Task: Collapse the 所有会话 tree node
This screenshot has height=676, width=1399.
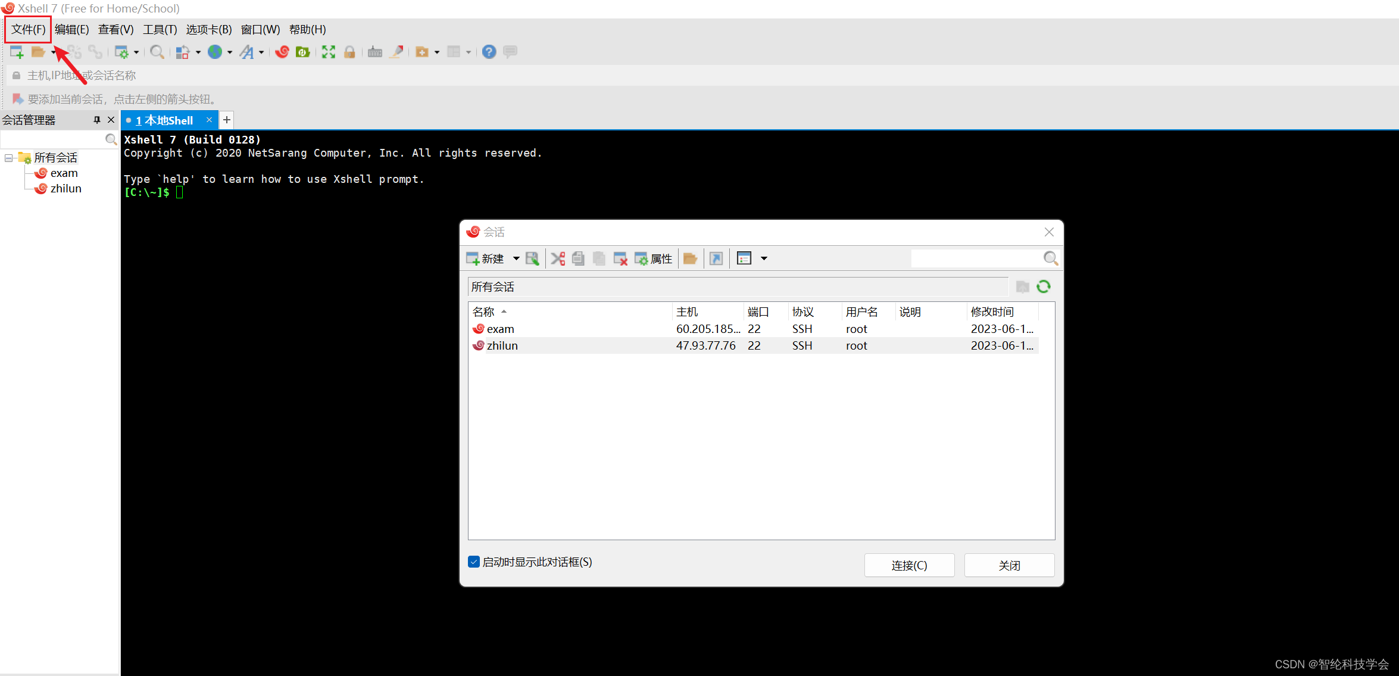Action: pos(9,158)
